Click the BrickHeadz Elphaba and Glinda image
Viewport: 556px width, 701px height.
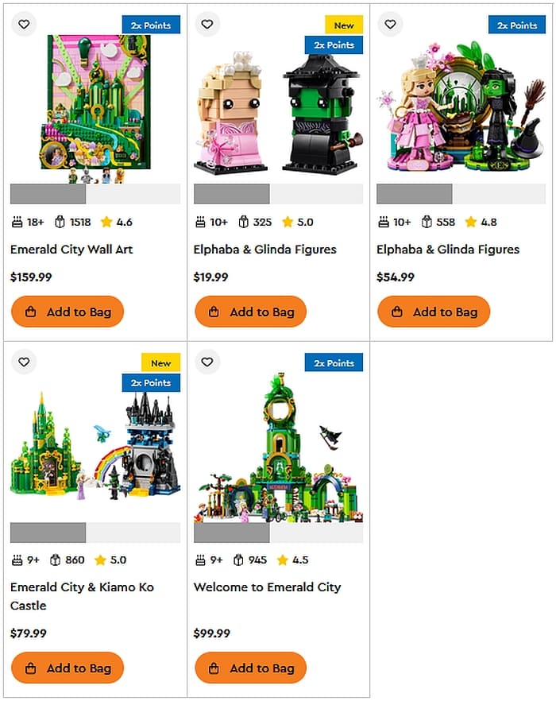tap(279, 114)
